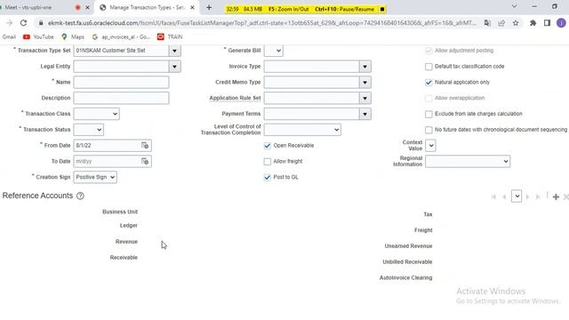Open Context Value dropdown

[x=430, y=146]
